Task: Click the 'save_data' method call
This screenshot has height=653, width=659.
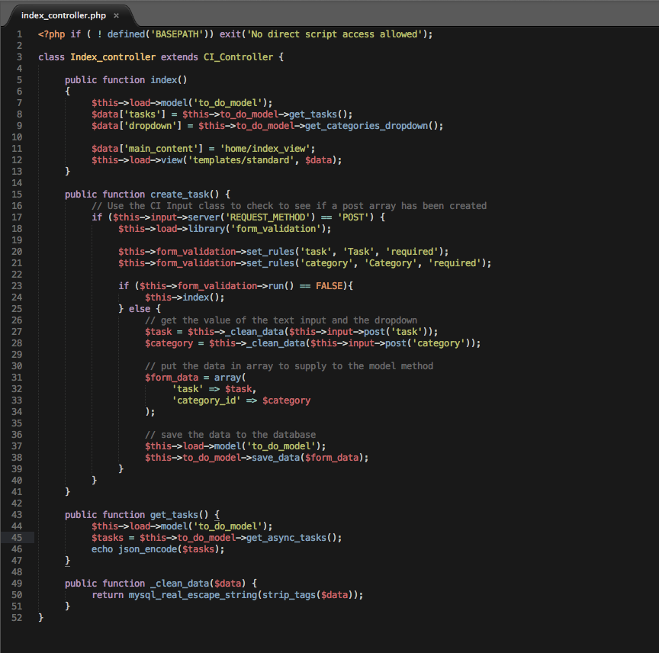Action: tap(277, 458)
